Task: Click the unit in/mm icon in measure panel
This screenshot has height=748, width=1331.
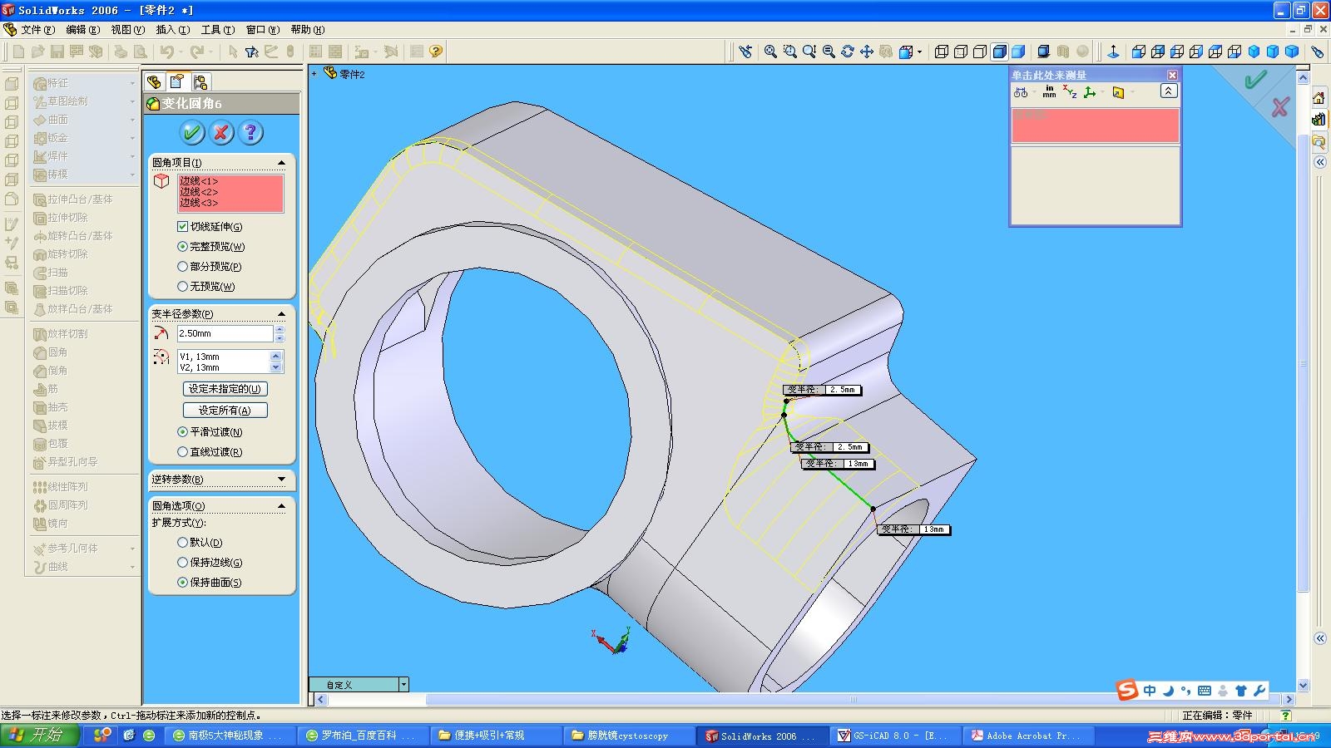Action: (1049, 91)
